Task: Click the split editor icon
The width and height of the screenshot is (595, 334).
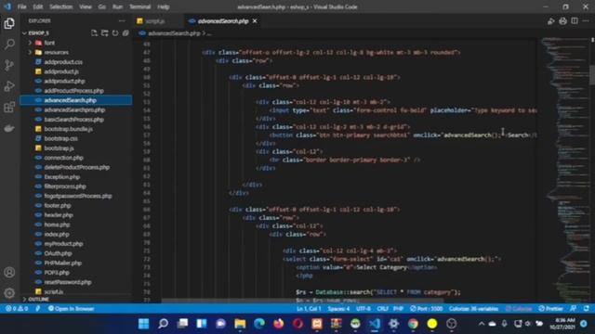Action: [x=575, y=20]
